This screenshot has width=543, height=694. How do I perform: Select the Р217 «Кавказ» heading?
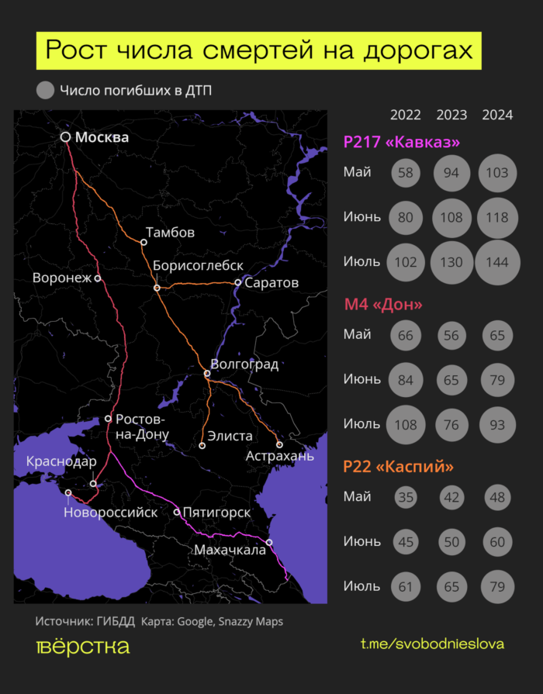tap(401, 143)
